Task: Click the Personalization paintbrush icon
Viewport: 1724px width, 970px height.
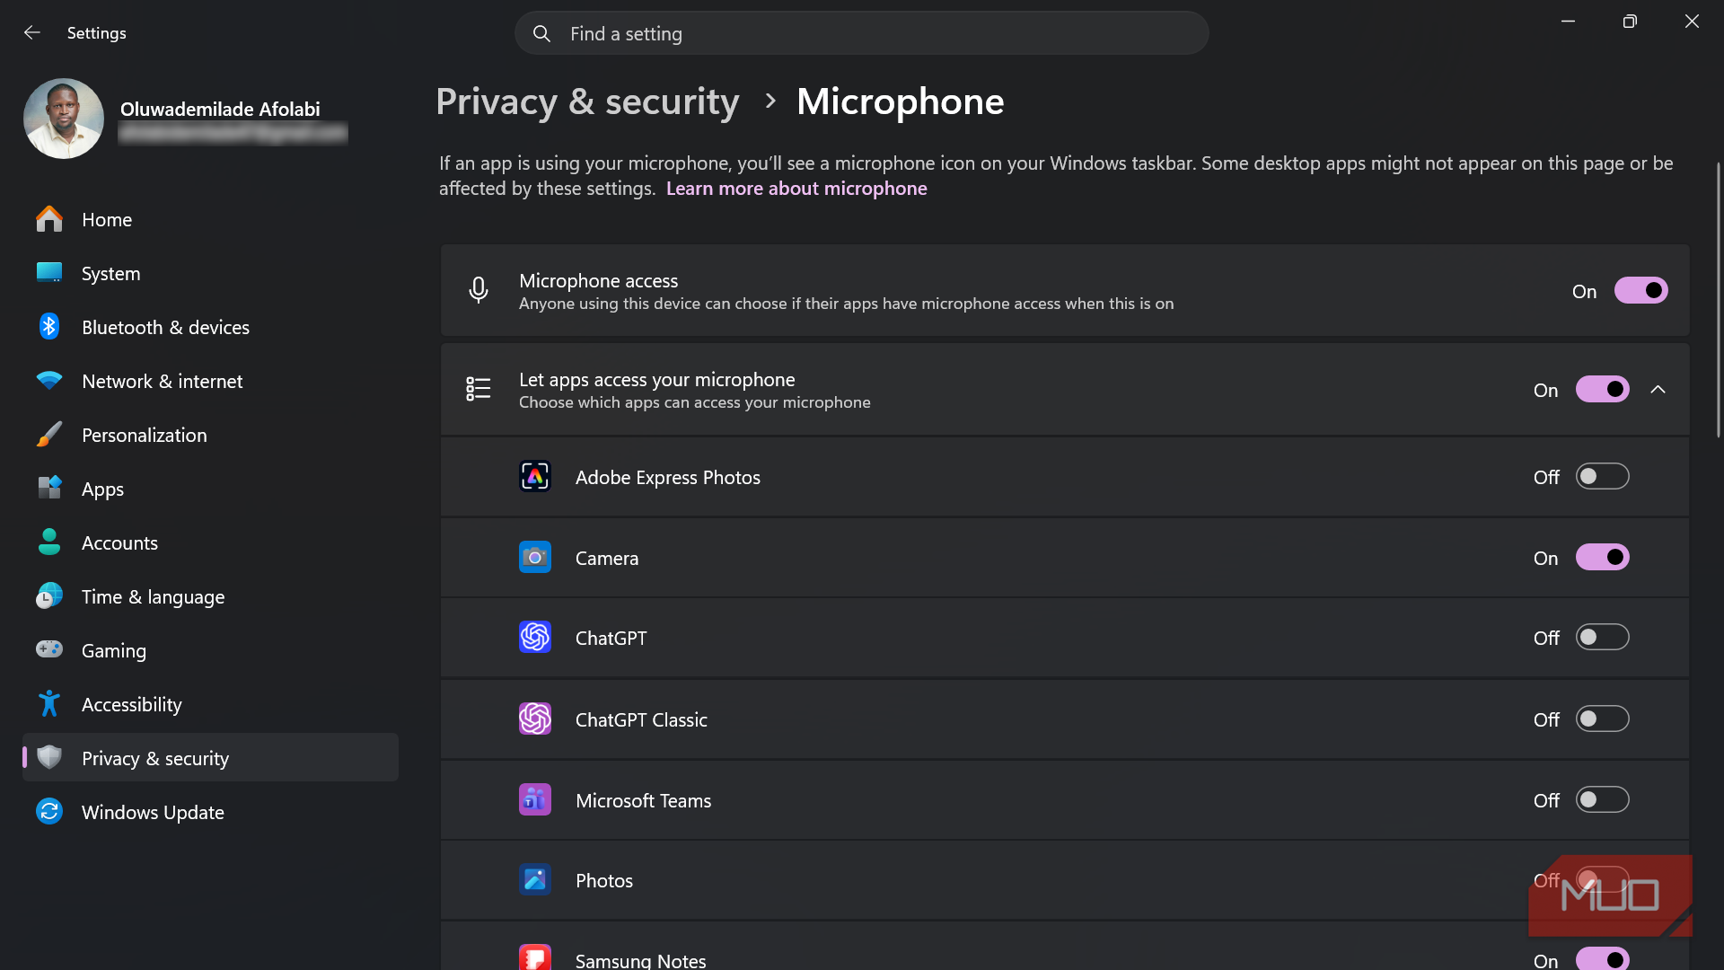Action: pyautogui.click(x=49, y=435)
